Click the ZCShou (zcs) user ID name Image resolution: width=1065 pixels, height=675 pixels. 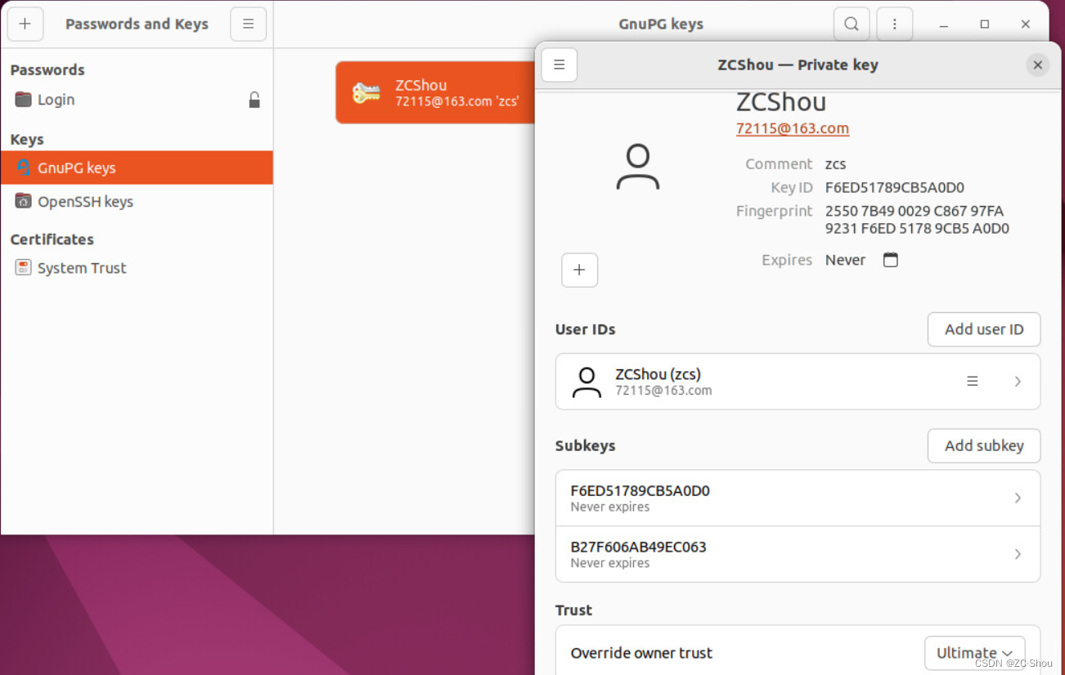click(x=658, y=374)
